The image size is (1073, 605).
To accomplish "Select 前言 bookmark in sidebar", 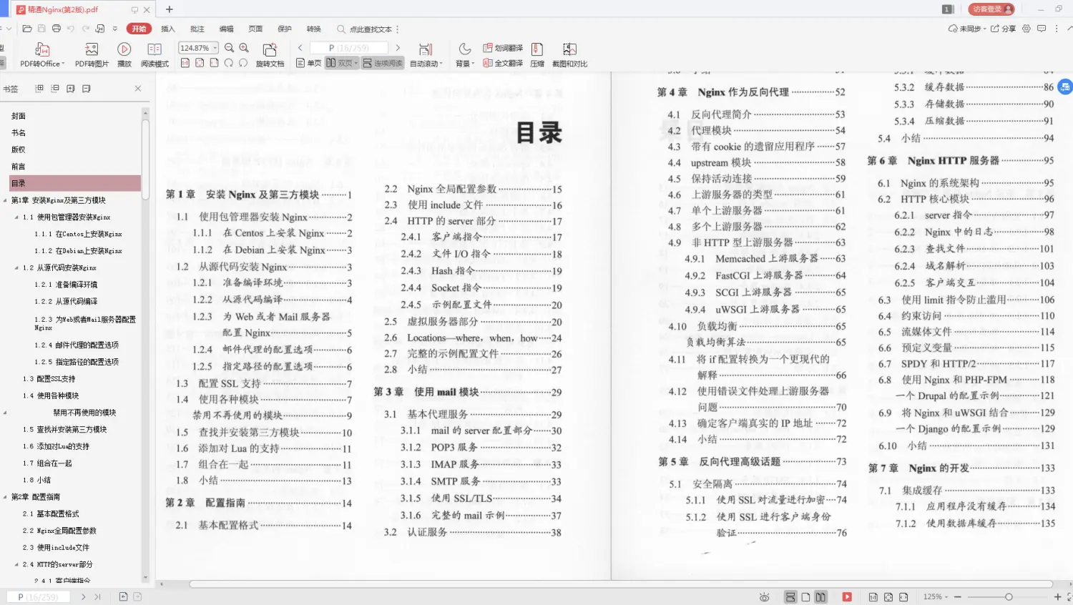I will pos(19,167).
